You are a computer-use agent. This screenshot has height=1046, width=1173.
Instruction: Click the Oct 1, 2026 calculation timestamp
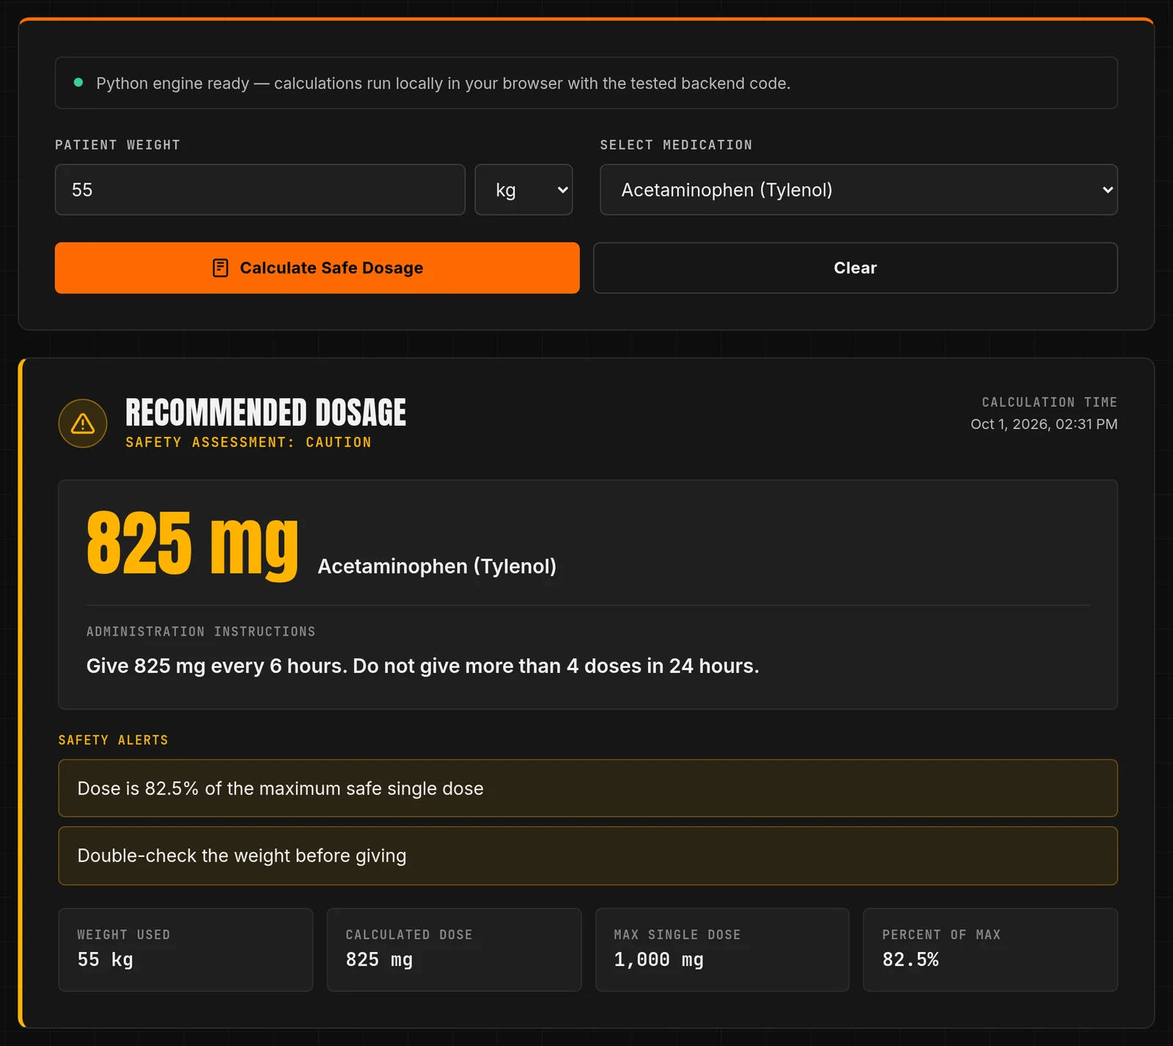tap(1044, 424)
